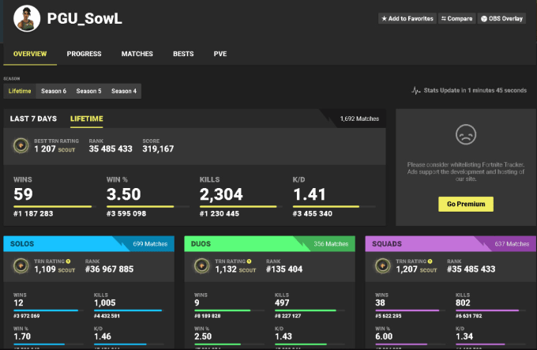537x350 pixels.
Task: Click the star icon in Add to Favorites
Action: [x=385, y=18]
